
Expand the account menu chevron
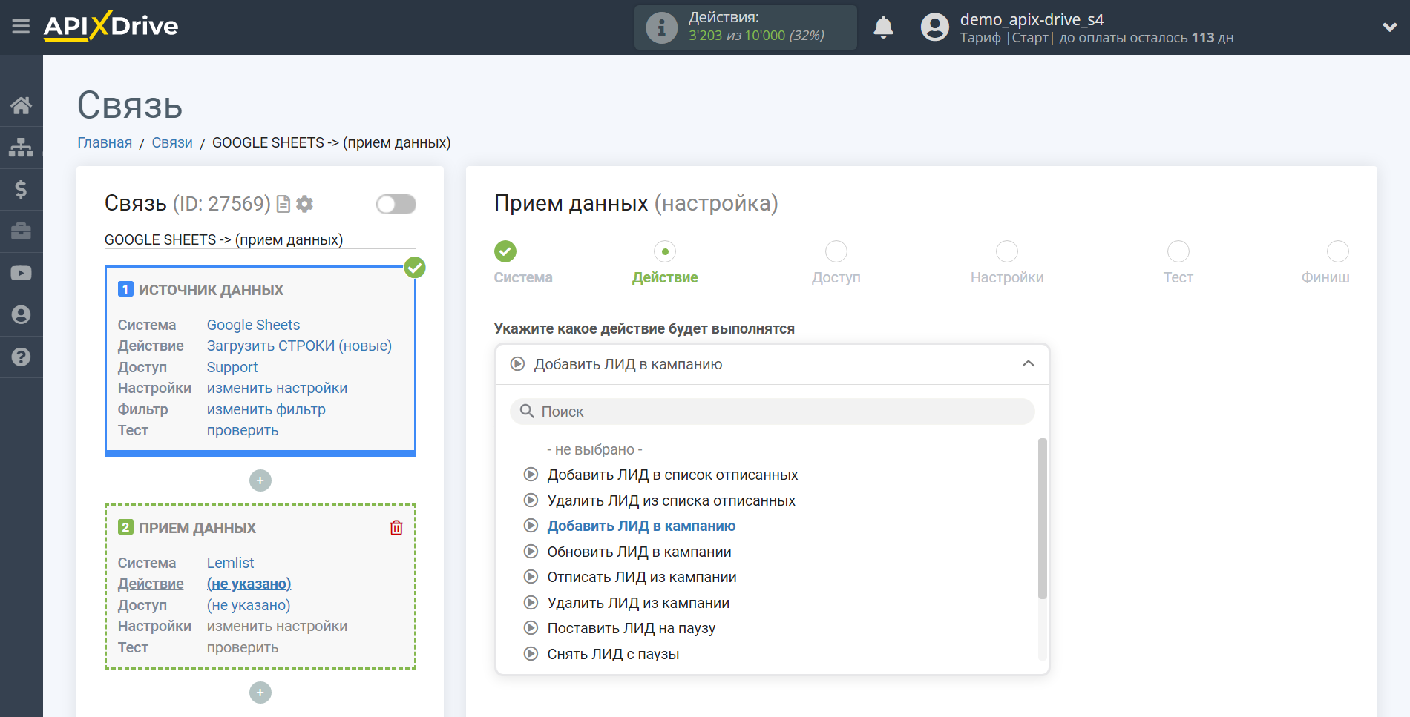coord(1389,27)
